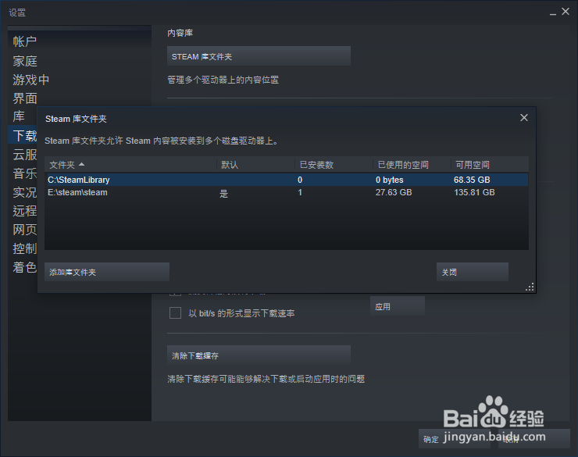Open the 下载 settings tab
This screenshot has width=578, height=457.
[x=23, y=135]
